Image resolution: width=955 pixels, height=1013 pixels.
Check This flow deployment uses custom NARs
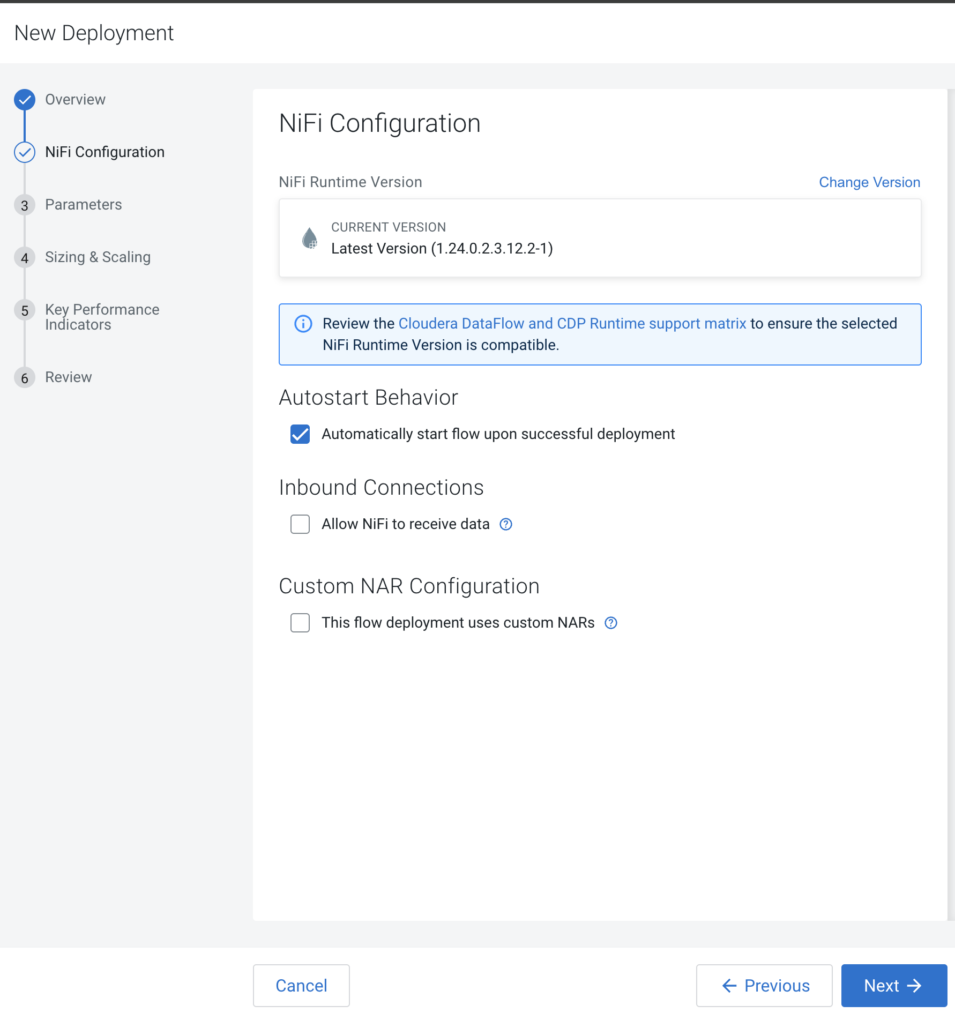click(300, 623)
